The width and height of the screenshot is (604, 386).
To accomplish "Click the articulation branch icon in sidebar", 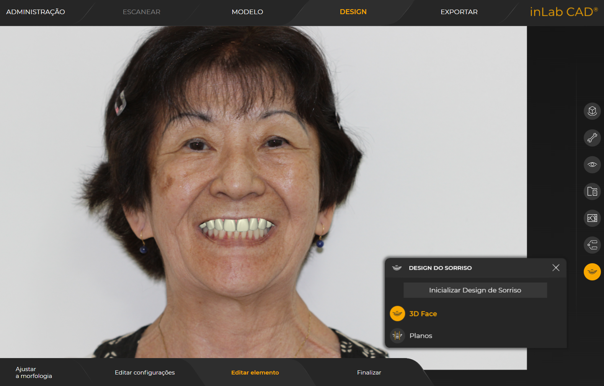I will (592, 245).
